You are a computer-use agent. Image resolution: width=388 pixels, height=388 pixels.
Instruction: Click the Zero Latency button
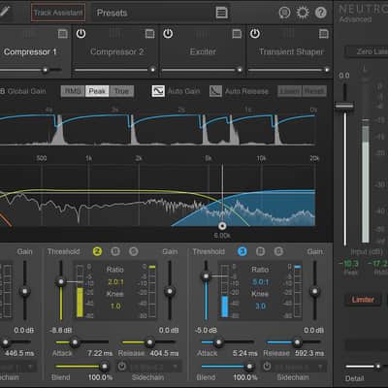(x=367, y=51)
